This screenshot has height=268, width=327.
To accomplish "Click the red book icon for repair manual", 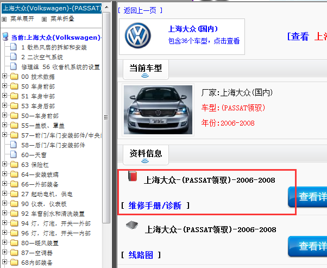I will (x=133, y=176).
